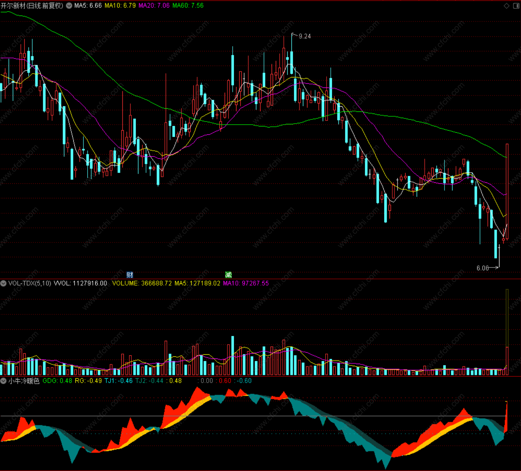Click the latest tall red candlestick

click(x=507, y=191)
